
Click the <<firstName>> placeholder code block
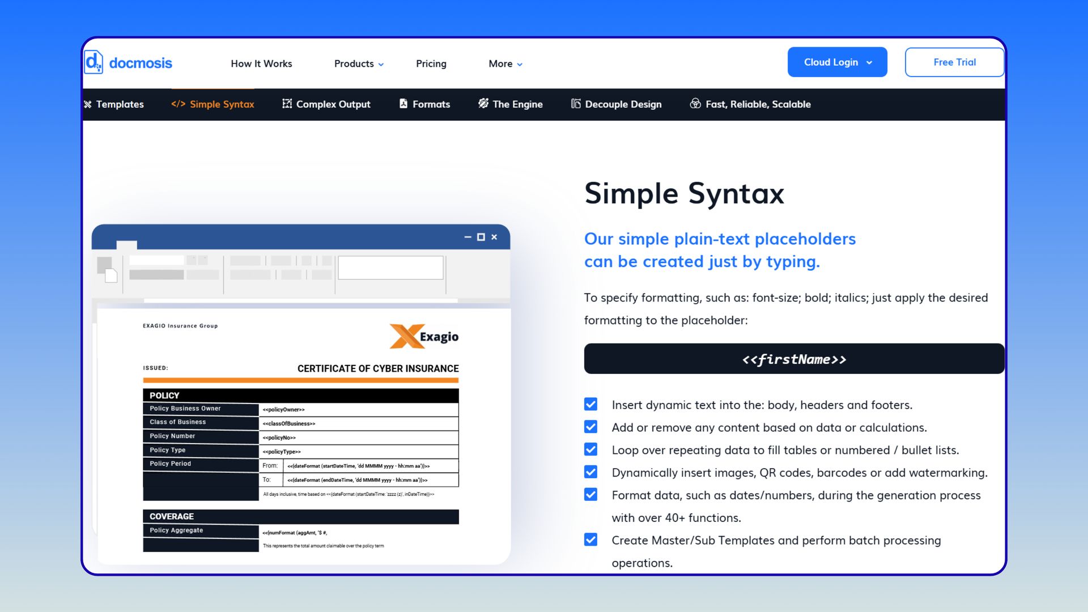pos(794,359)
